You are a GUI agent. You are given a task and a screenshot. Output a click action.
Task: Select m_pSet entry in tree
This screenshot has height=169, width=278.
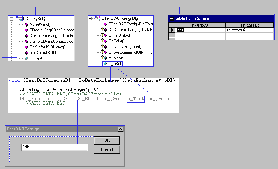115,64
